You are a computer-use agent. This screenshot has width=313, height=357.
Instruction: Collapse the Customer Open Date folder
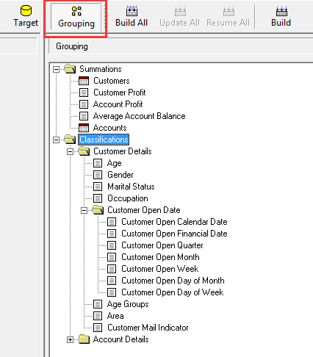tap(84, 210)
